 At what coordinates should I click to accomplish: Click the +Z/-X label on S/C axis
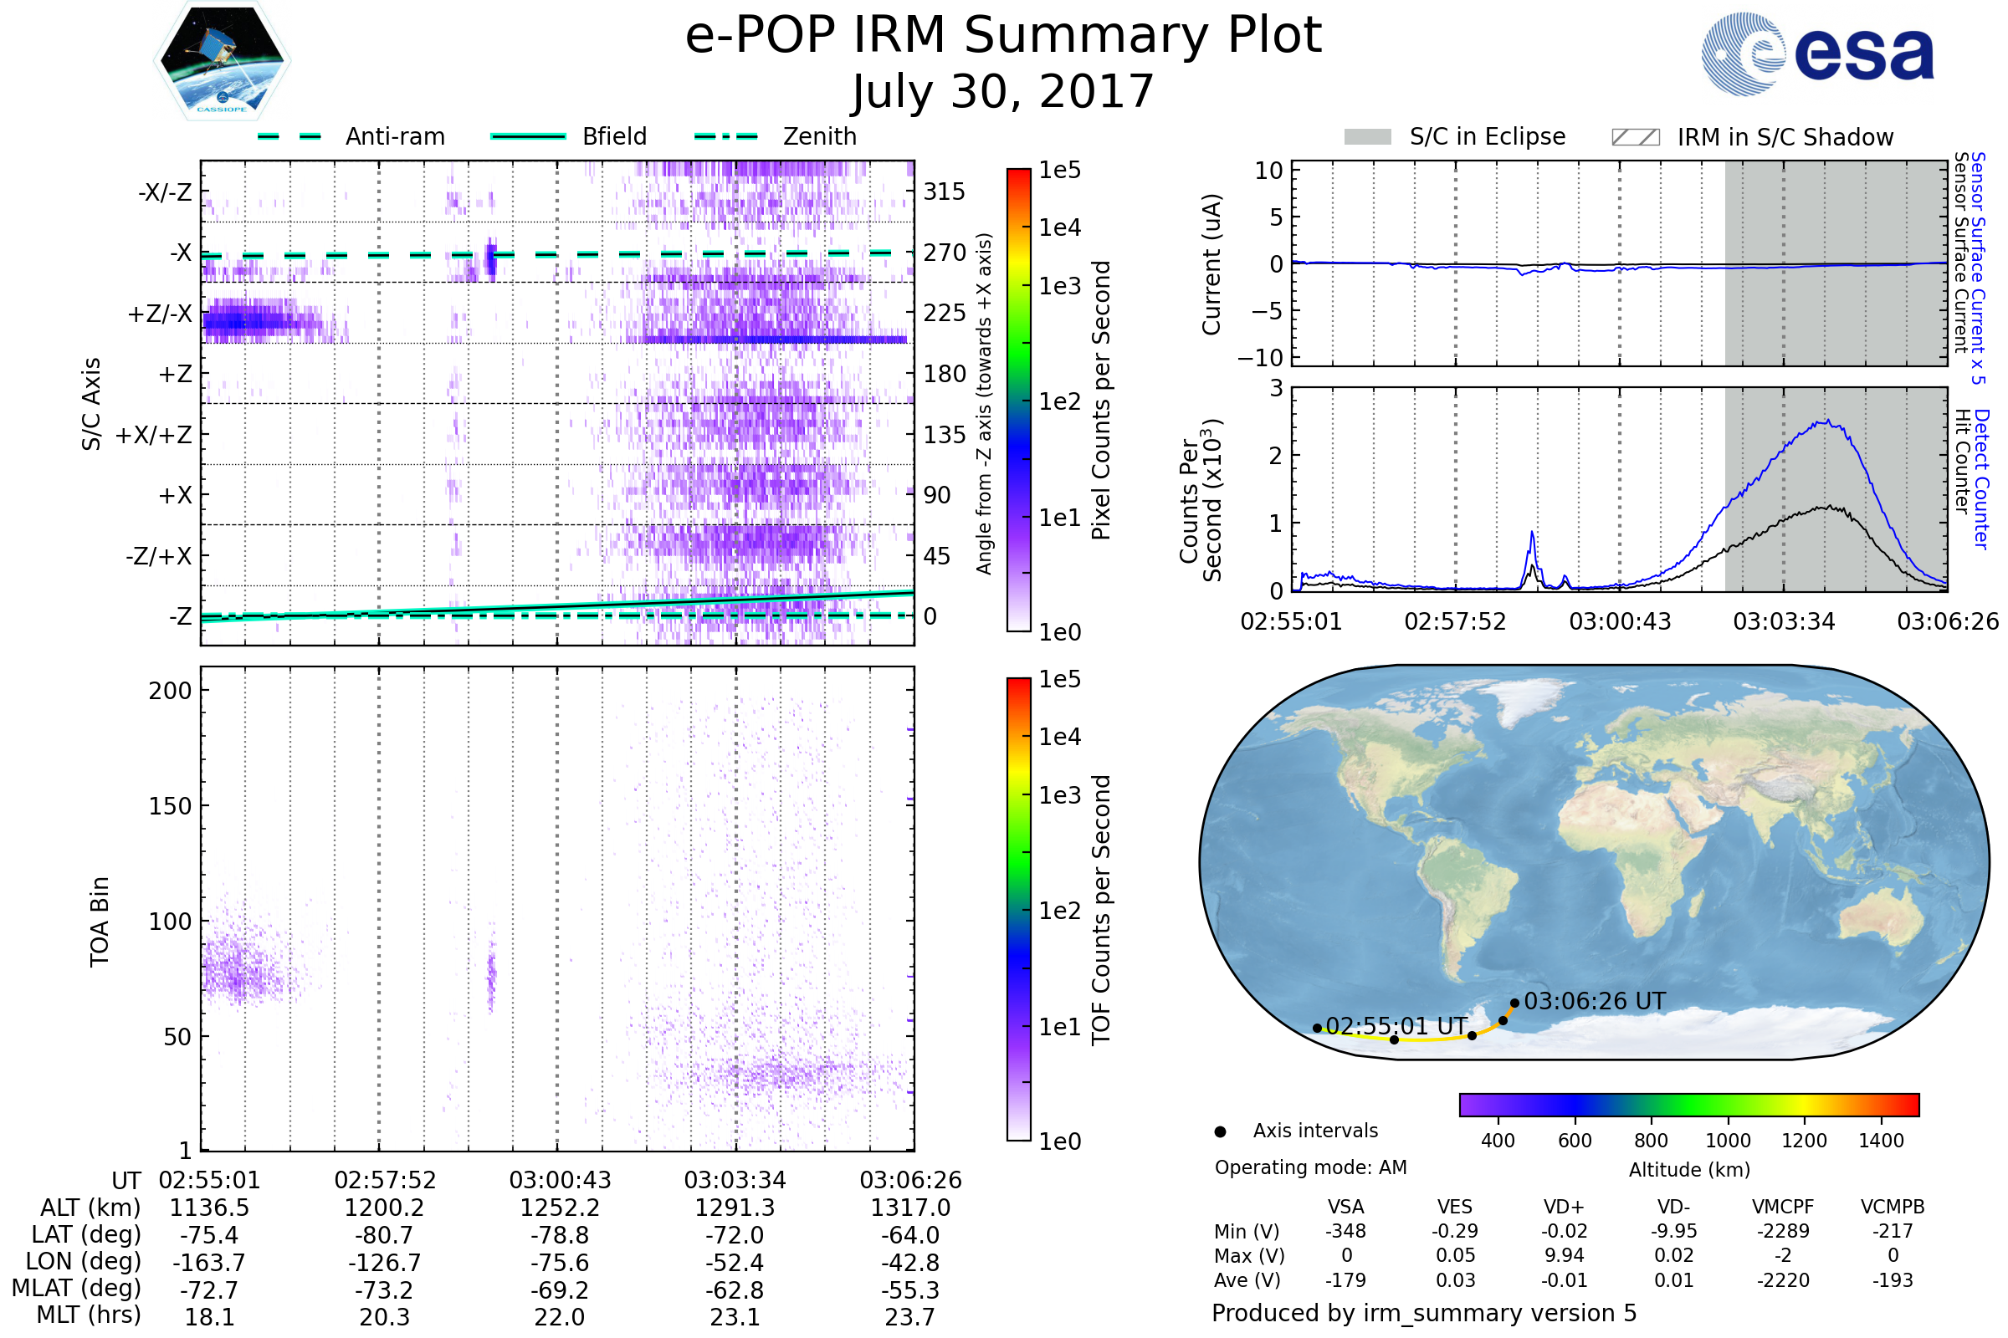click(x=160, y=314)
